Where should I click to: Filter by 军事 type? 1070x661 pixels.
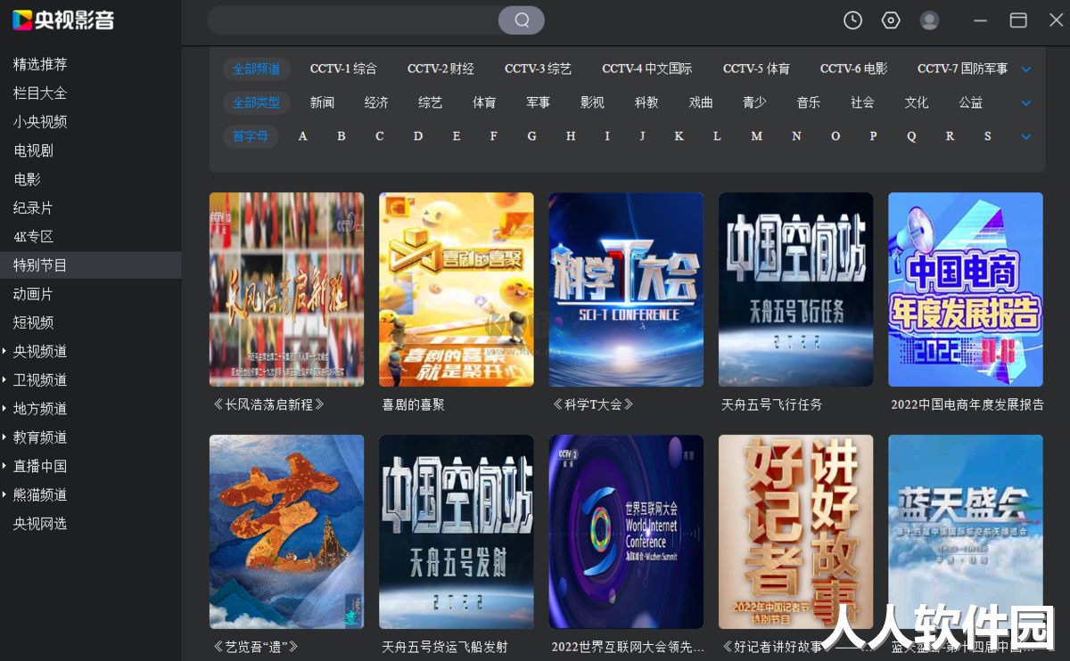(538, 102)
